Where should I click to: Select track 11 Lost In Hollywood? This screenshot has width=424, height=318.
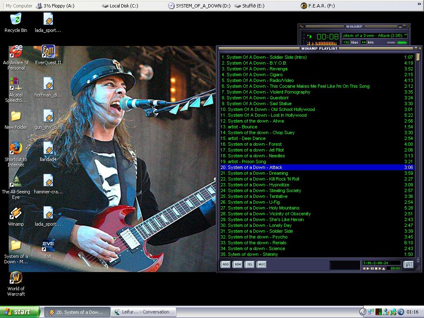(x=317, y=115)
